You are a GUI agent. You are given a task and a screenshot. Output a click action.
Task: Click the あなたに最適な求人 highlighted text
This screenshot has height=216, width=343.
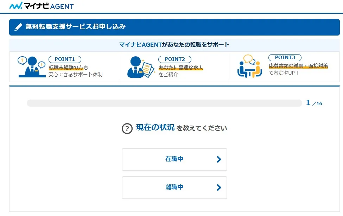[x=181, y=68]
